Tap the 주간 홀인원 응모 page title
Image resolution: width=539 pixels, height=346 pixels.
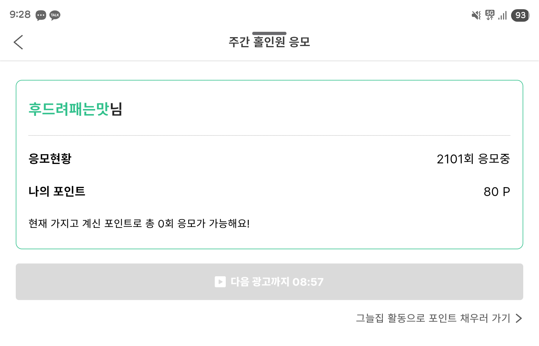[269, 42]
